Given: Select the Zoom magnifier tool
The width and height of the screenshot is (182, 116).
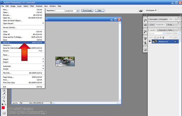Looking at the screenshot, I should [x=4, y=101].
